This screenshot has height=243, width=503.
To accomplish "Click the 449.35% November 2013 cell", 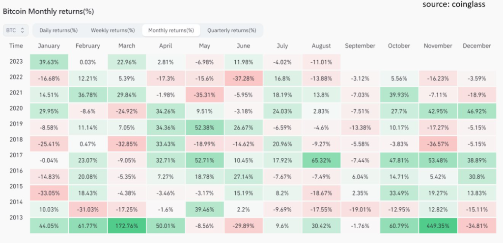I will point(438,227).
